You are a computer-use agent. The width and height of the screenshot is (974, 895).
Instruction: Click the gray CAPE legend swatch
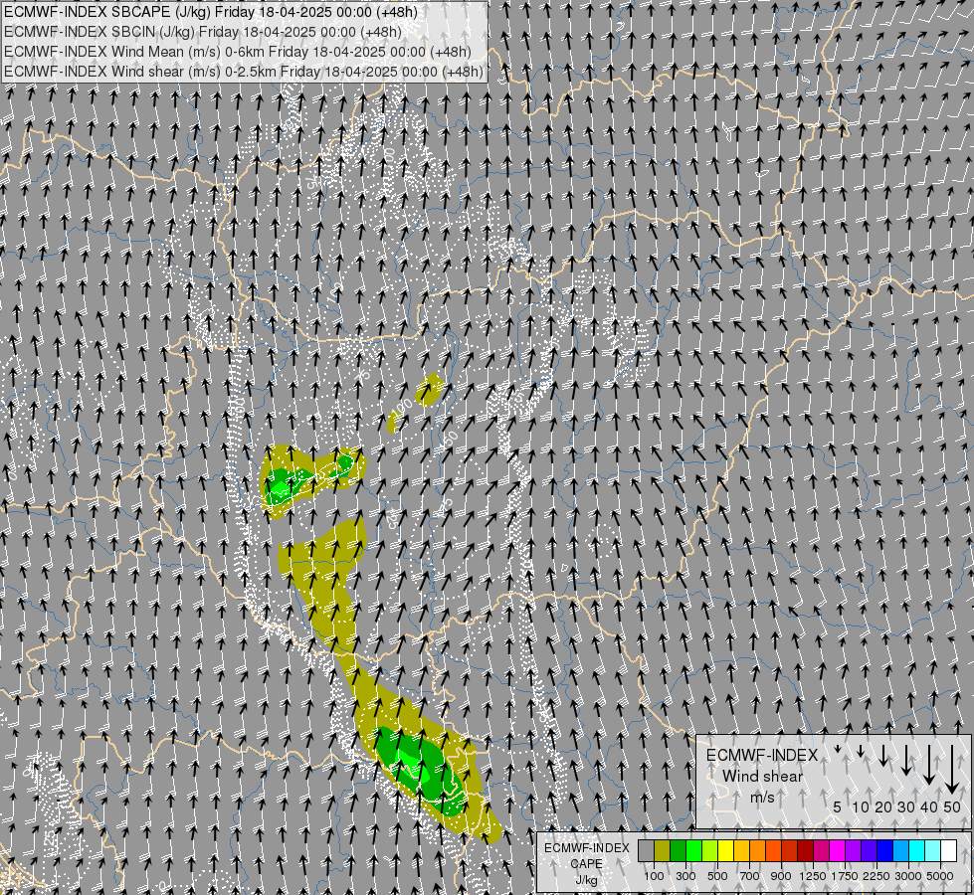tap(646, 850)
